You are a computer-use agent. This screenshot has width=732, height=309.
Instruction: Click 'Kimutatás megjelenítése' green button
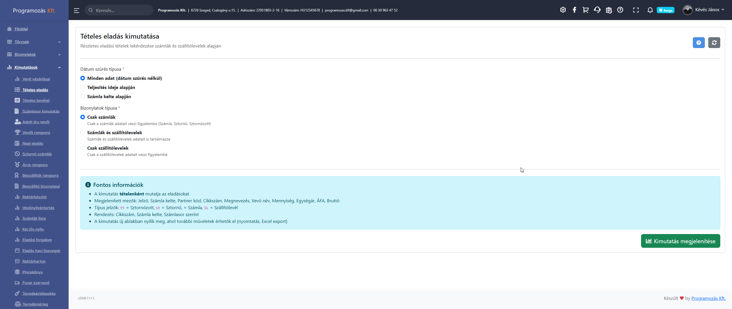click(x=680, y=241)
